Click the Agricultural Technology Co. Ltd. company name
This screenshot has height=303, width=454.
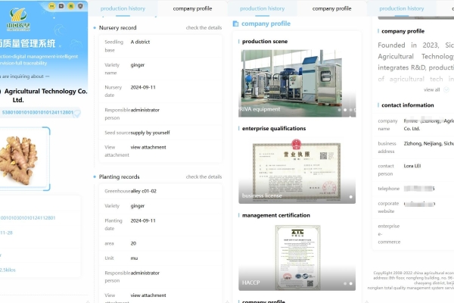(x=45, y=95)
